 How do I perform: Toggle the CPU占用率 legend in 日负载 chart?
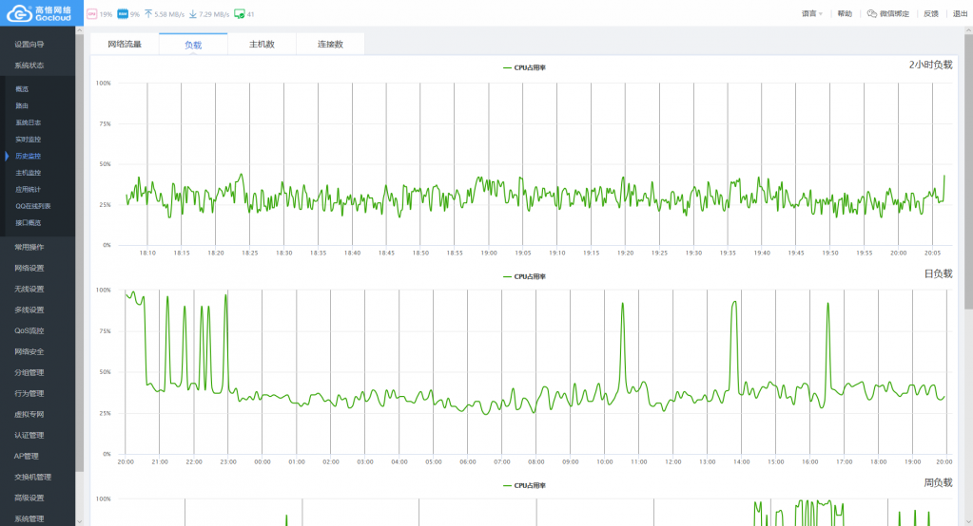524,276
